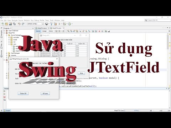The width and height of the screenshot is (171, 128).
Task: Click the Tuổi SV column header
Action: pos(69,44)
